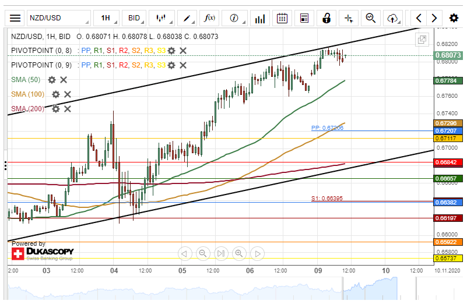Screen dimensions: 467x304
Task: Remove the SMA (100) indicator
Action: 68,94
